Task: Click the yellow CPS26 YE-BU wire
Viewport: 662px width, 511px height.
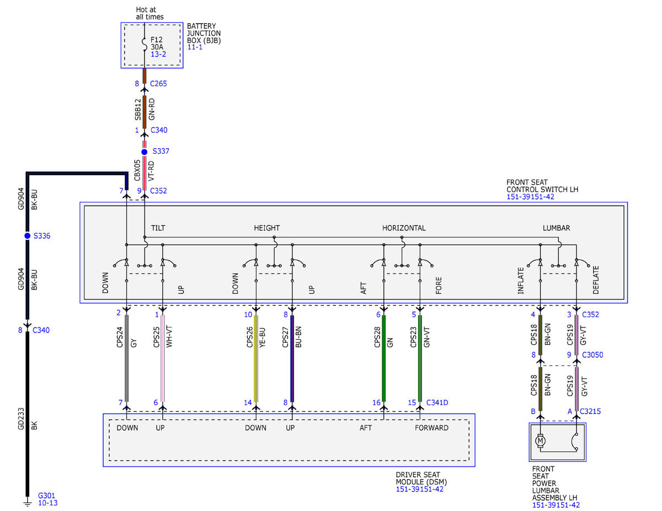Action: tap(256, 358)
